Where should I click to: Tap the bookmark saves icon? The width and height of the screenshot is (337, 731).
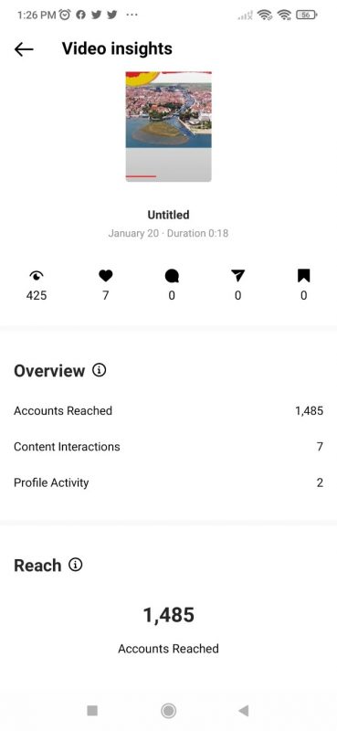click(303, 276)
